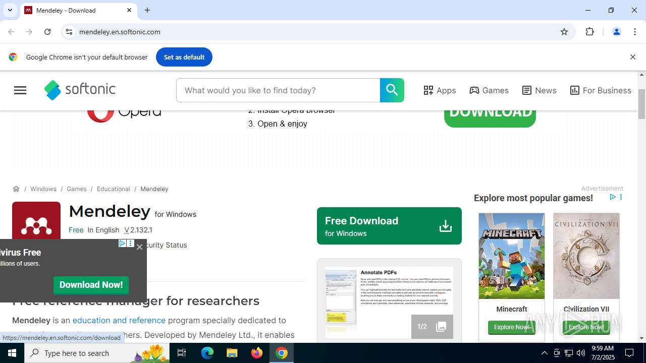
Task: Open Task View in taskbar
Action: pos(182,353)
